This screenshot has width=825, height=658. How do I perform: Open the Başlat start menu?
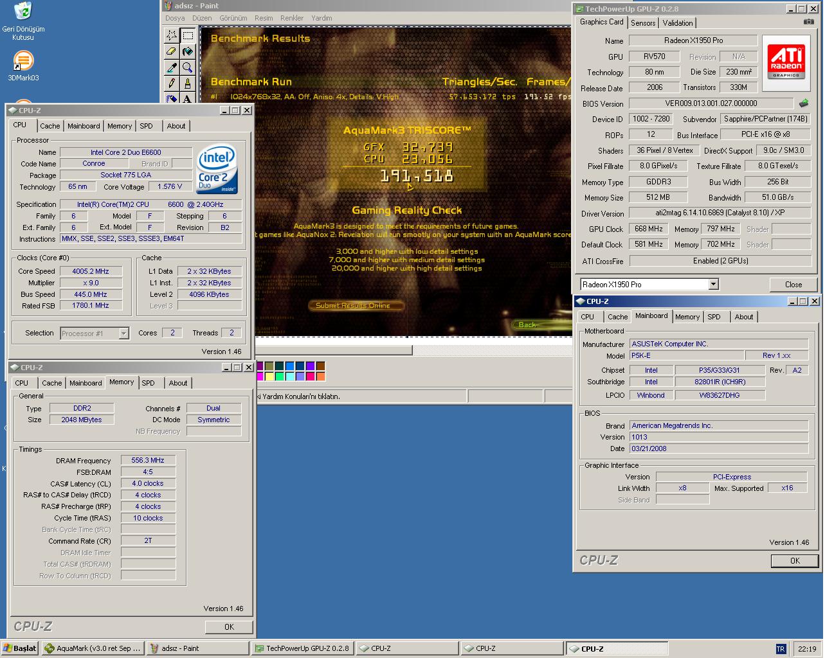(20, 648)
